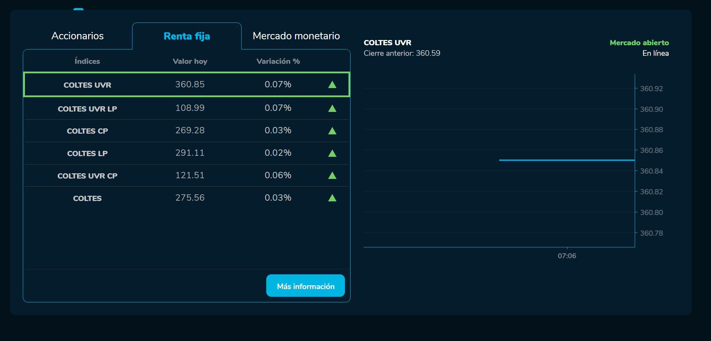Pick the COLTES LP index name
711x341 pixels.
coord(87,153)
